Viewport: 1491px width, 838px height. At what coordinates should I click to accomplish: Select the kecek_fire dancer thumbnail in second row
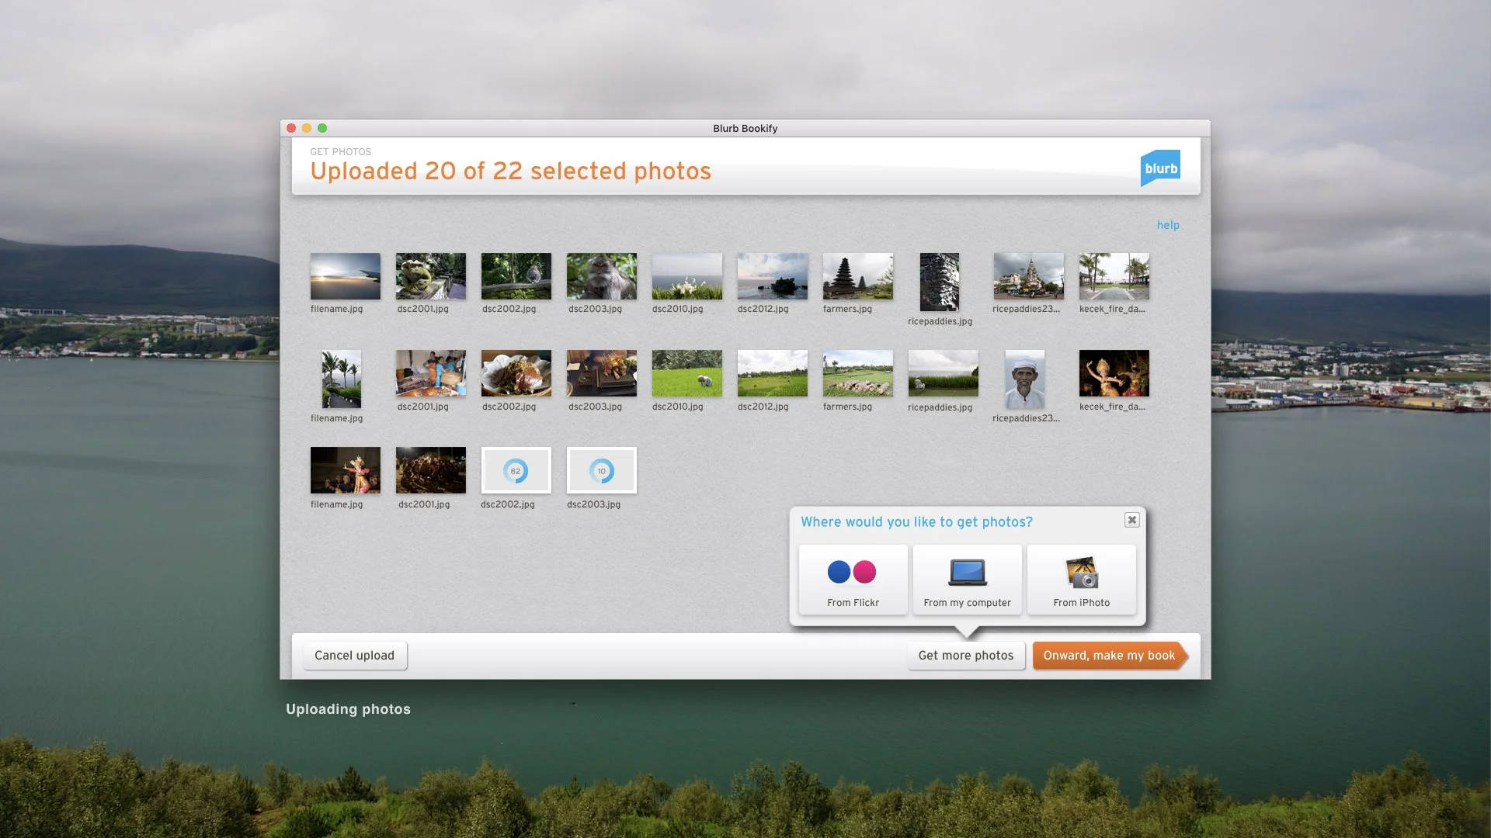click(1114, 373)
